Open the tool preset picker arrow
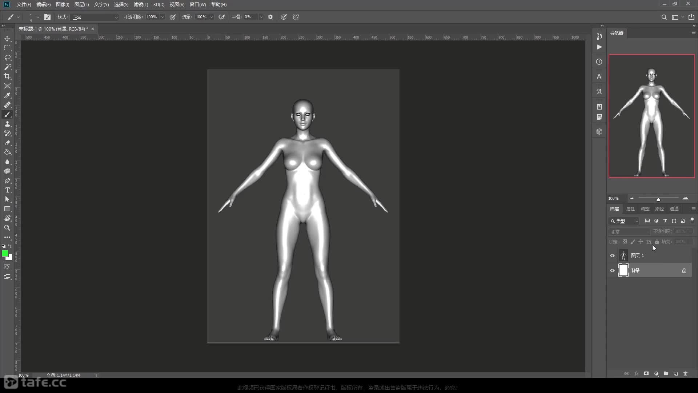The height and width of the screenshot is (393, 698). point(18,17)
